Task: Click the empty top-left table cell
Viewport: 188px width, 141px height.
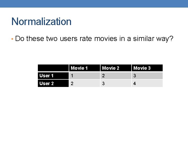Action: [x=53, y=68]
